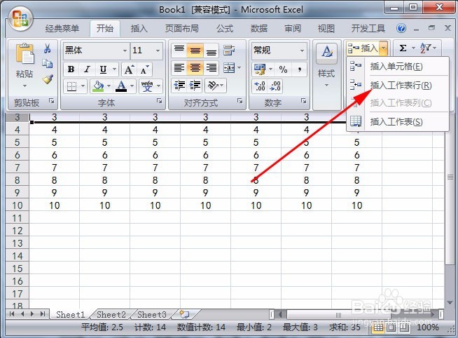
Task: Select the Format Painter brush
Action: (47, 79)
